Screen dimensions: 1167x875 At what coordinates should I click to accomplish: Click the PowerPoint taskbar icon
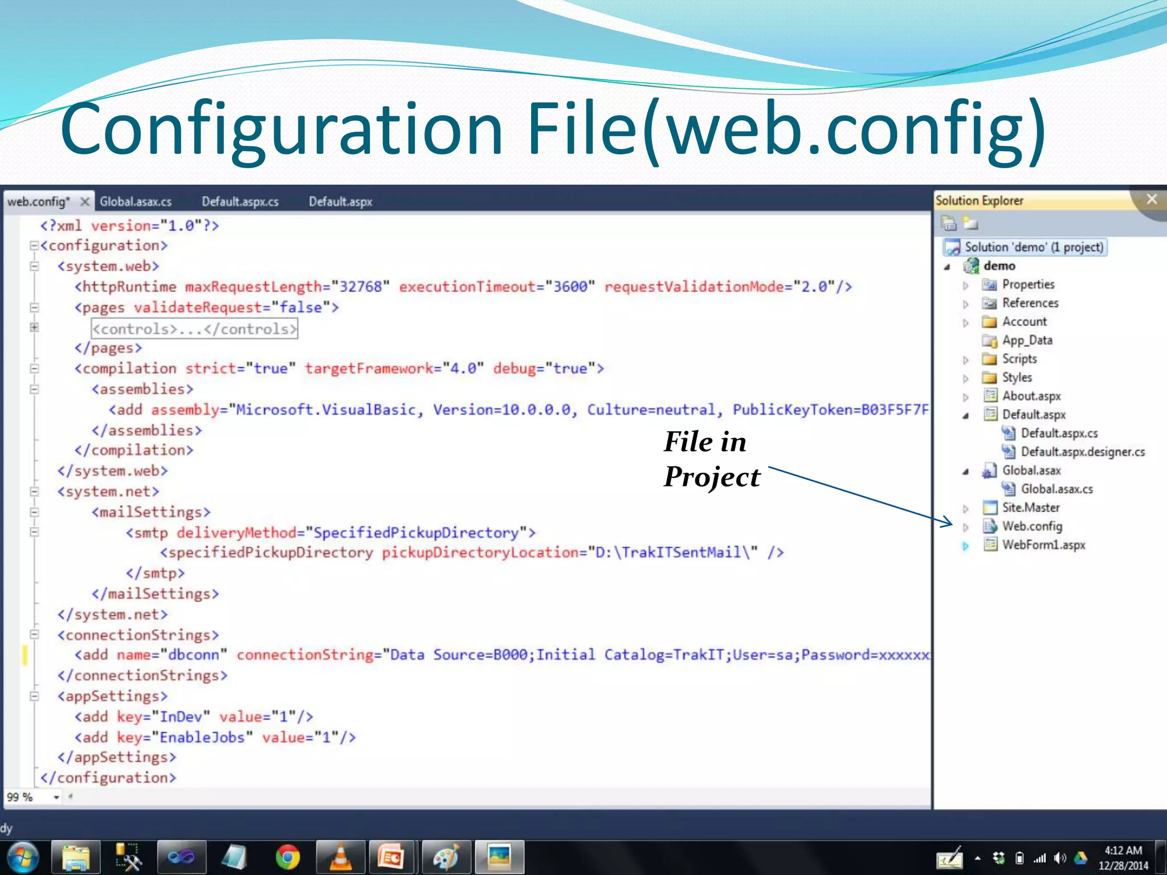(x=391, y=857)
